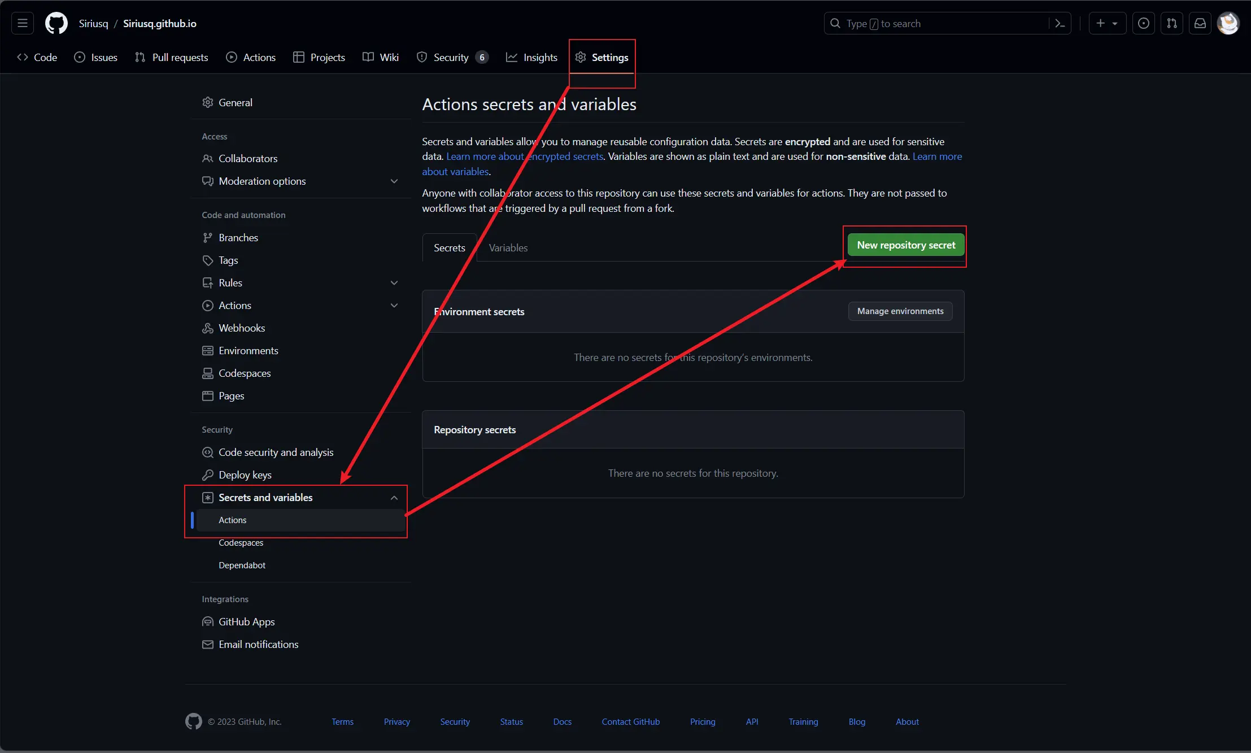The width and height of the screenshot is (1251, 753).
Task: Open the Insights repository tab
Action: (x=531, y=57)
